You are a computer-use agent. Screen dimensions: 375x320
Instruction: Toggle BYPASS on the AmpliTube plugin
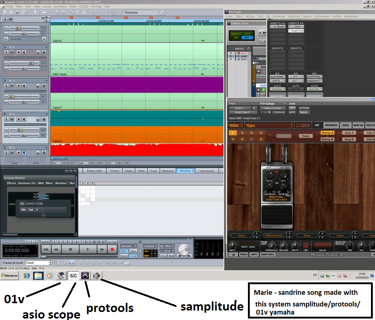pyautogui.click(x=304, y=108)
